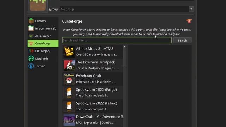This screenshot has height=127, width=226.
Task: Click the Custom grass block icon
Action: 31,21
